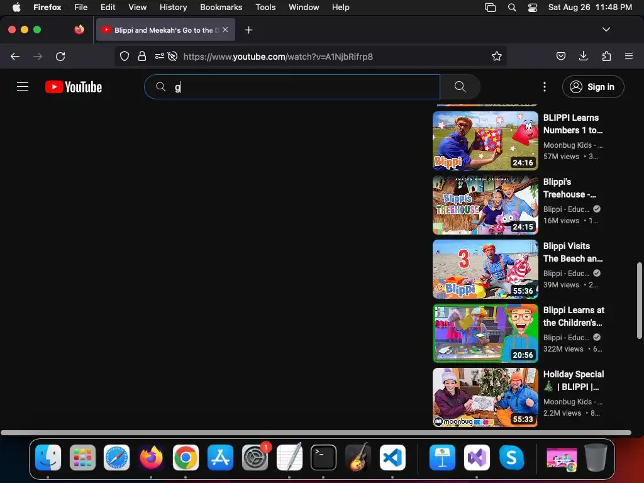Open the Firefox application menu
The image size is (644, 483).
point(629,56)
